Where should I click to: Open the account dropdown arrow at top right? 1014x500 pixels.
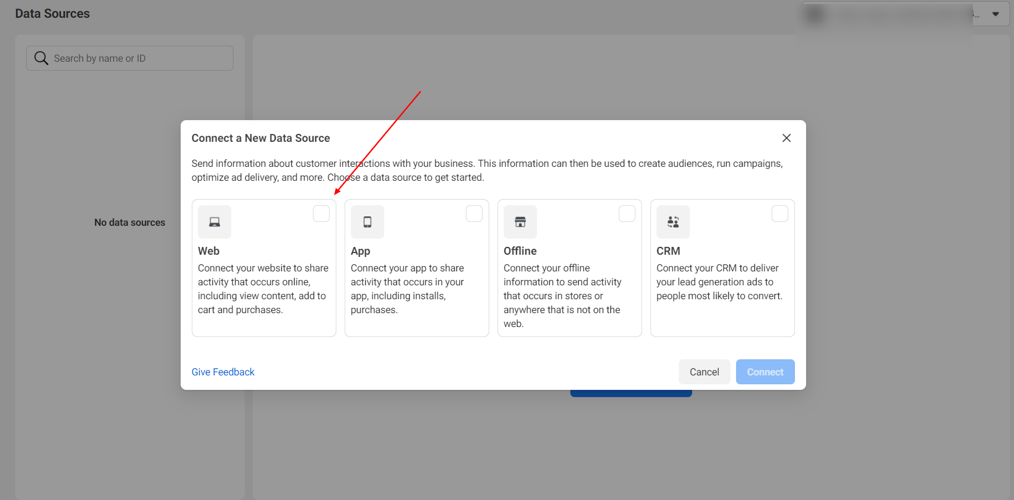click(996, 14)
